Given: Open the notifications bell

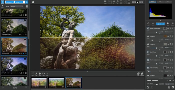Looking at the screenshot, I should pos(33,2).
